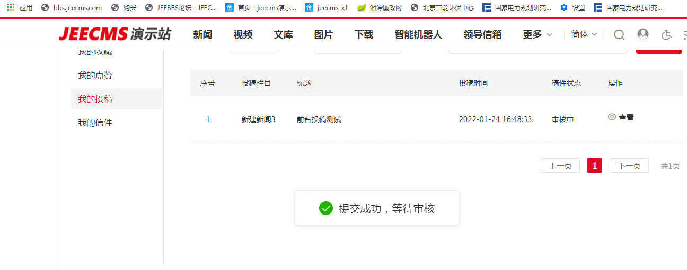Open the 首页 - jeecms演示 bookmark
The width and height of the screenshot is (687, 270).
[x=261, y=7]
